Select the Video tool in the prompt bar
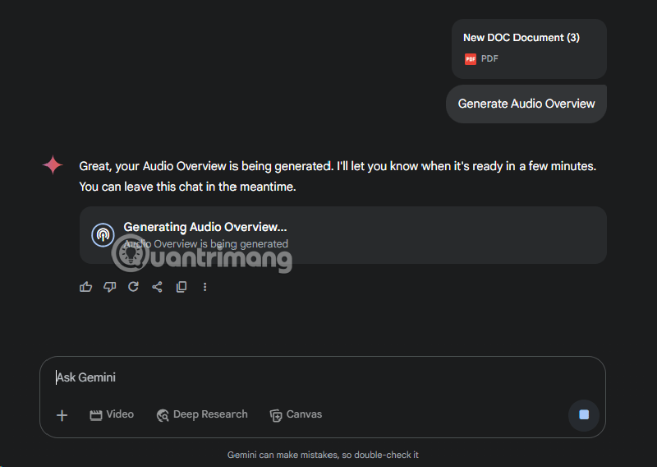Screen dimensions: 657x467 pos(112,414)
